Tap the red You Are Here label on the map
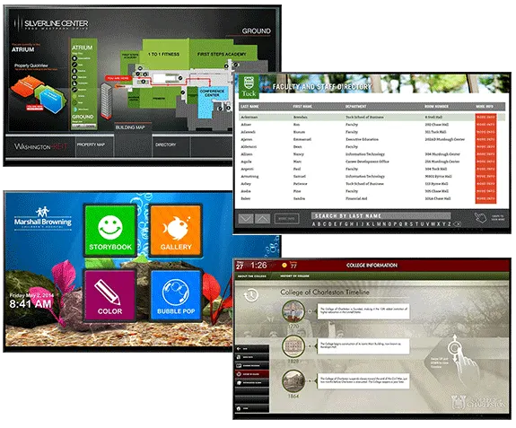516x428 pixels. (118, 78)
